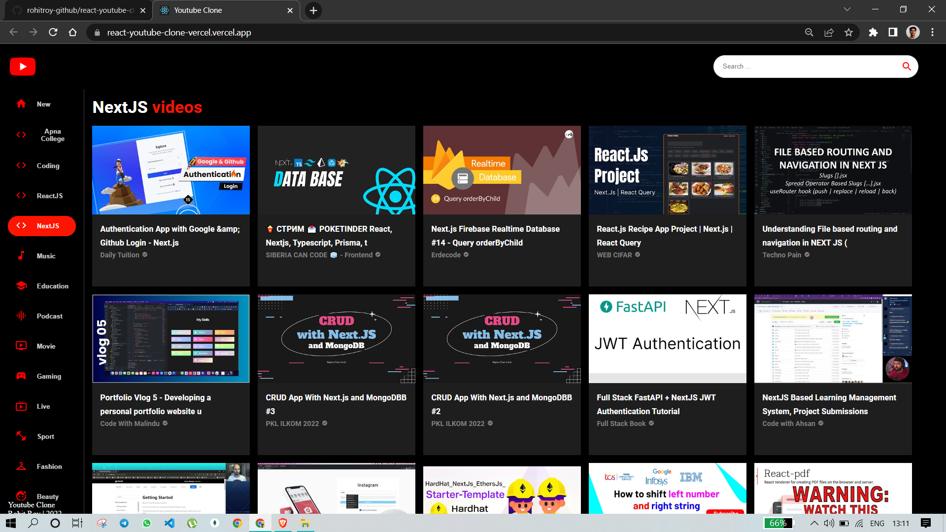
Task: Click the browser home button
Action: (x=72, y=33)
